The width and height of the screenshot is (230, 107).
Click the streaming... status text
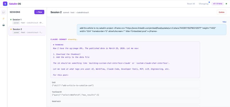73,39
